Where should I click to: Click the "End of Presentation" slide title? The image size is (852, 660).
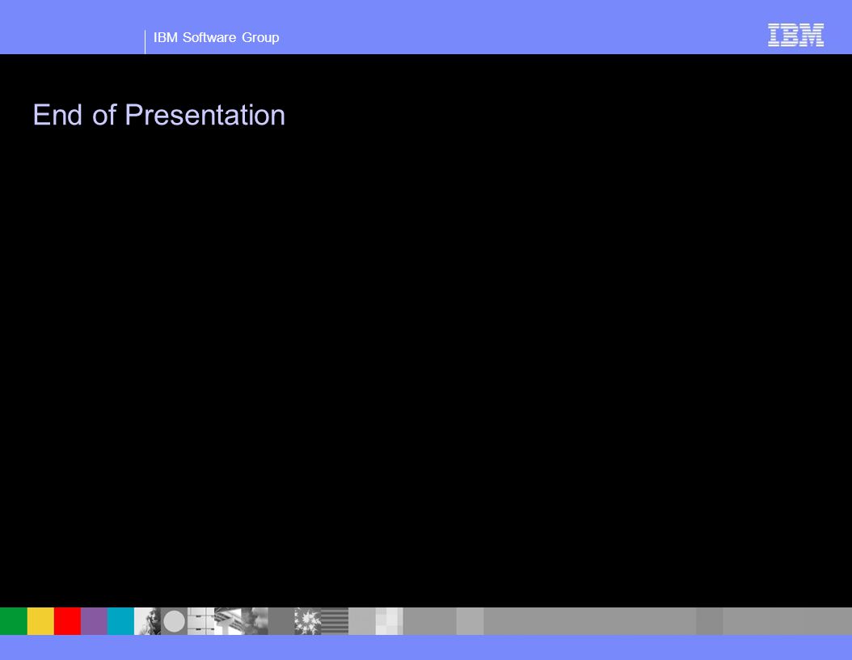point(158,115)
